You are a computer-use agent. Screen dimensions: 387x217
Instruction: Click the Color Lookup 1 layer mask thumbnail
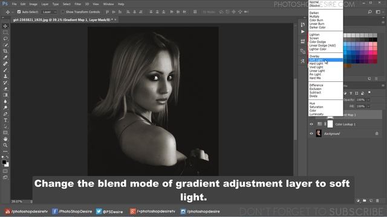[x=330, y=124]
